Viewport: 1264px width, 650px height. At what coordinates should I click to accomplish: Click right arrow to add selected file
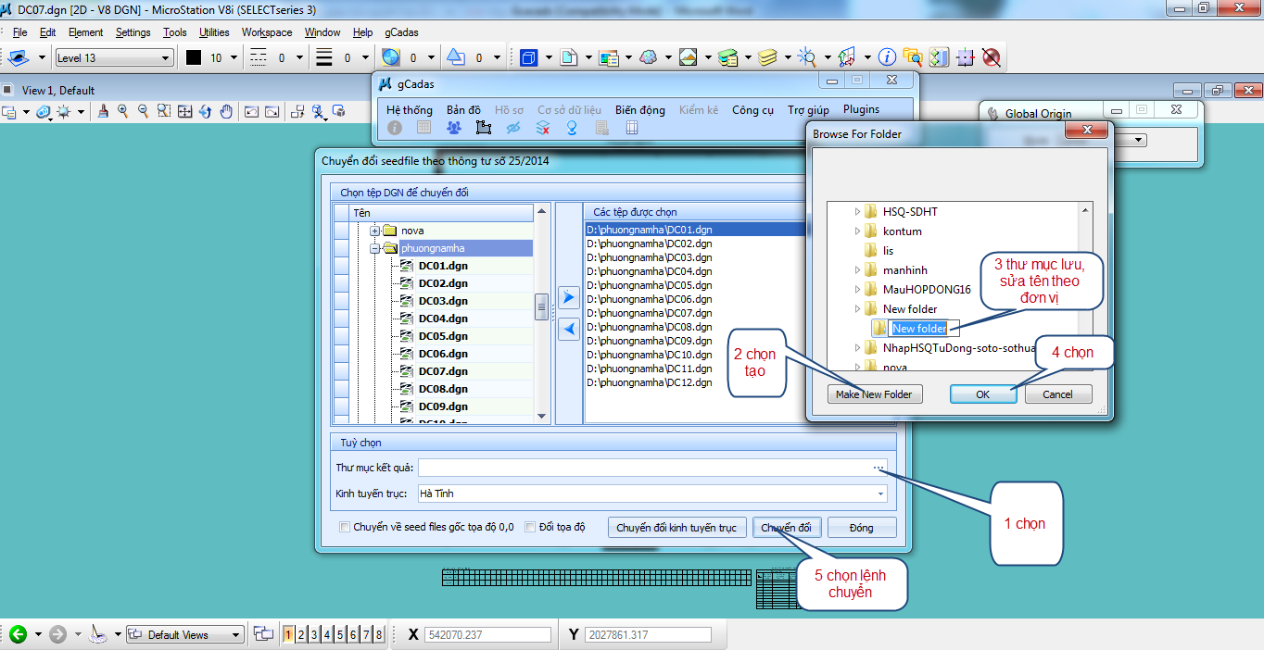pos(569,297)
